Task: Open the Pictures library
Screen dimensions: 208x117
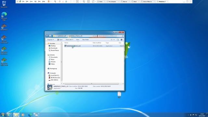Action: coord(52,62)
